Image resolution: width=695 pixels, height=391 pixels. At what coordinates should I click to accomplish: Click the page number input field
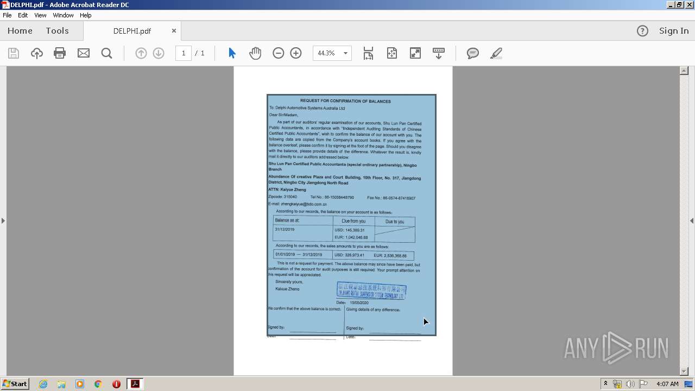(184, 53)
